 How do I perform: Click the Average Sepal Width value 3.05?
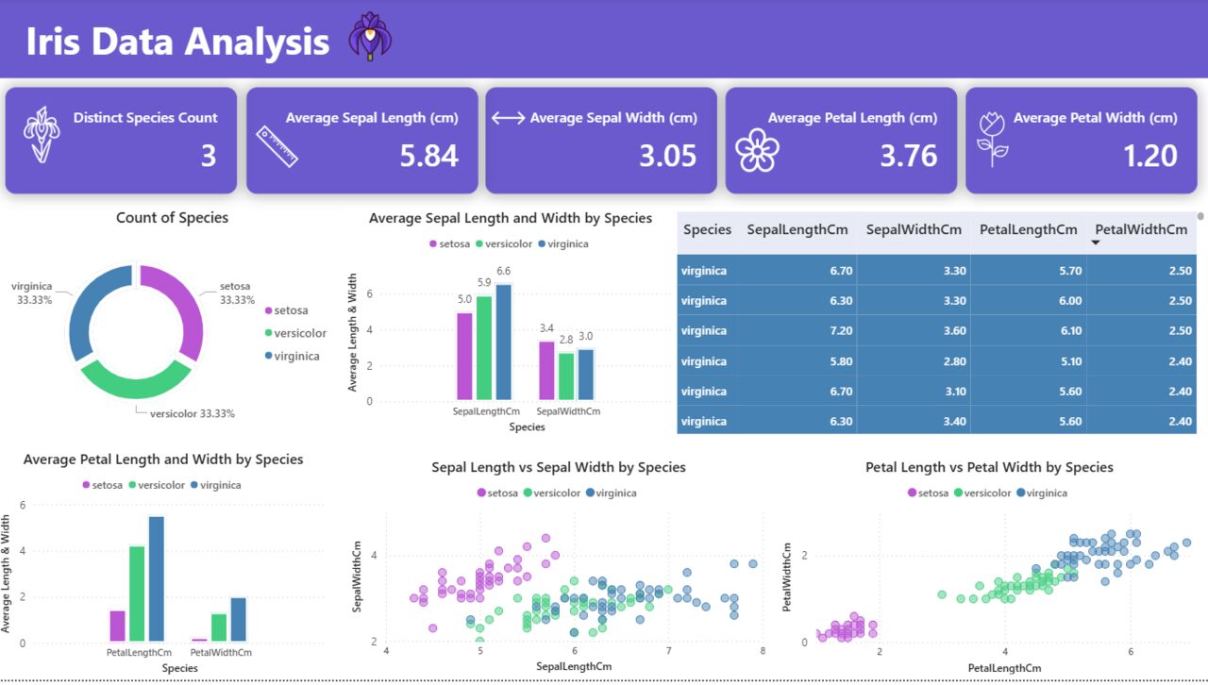[668, 155]
